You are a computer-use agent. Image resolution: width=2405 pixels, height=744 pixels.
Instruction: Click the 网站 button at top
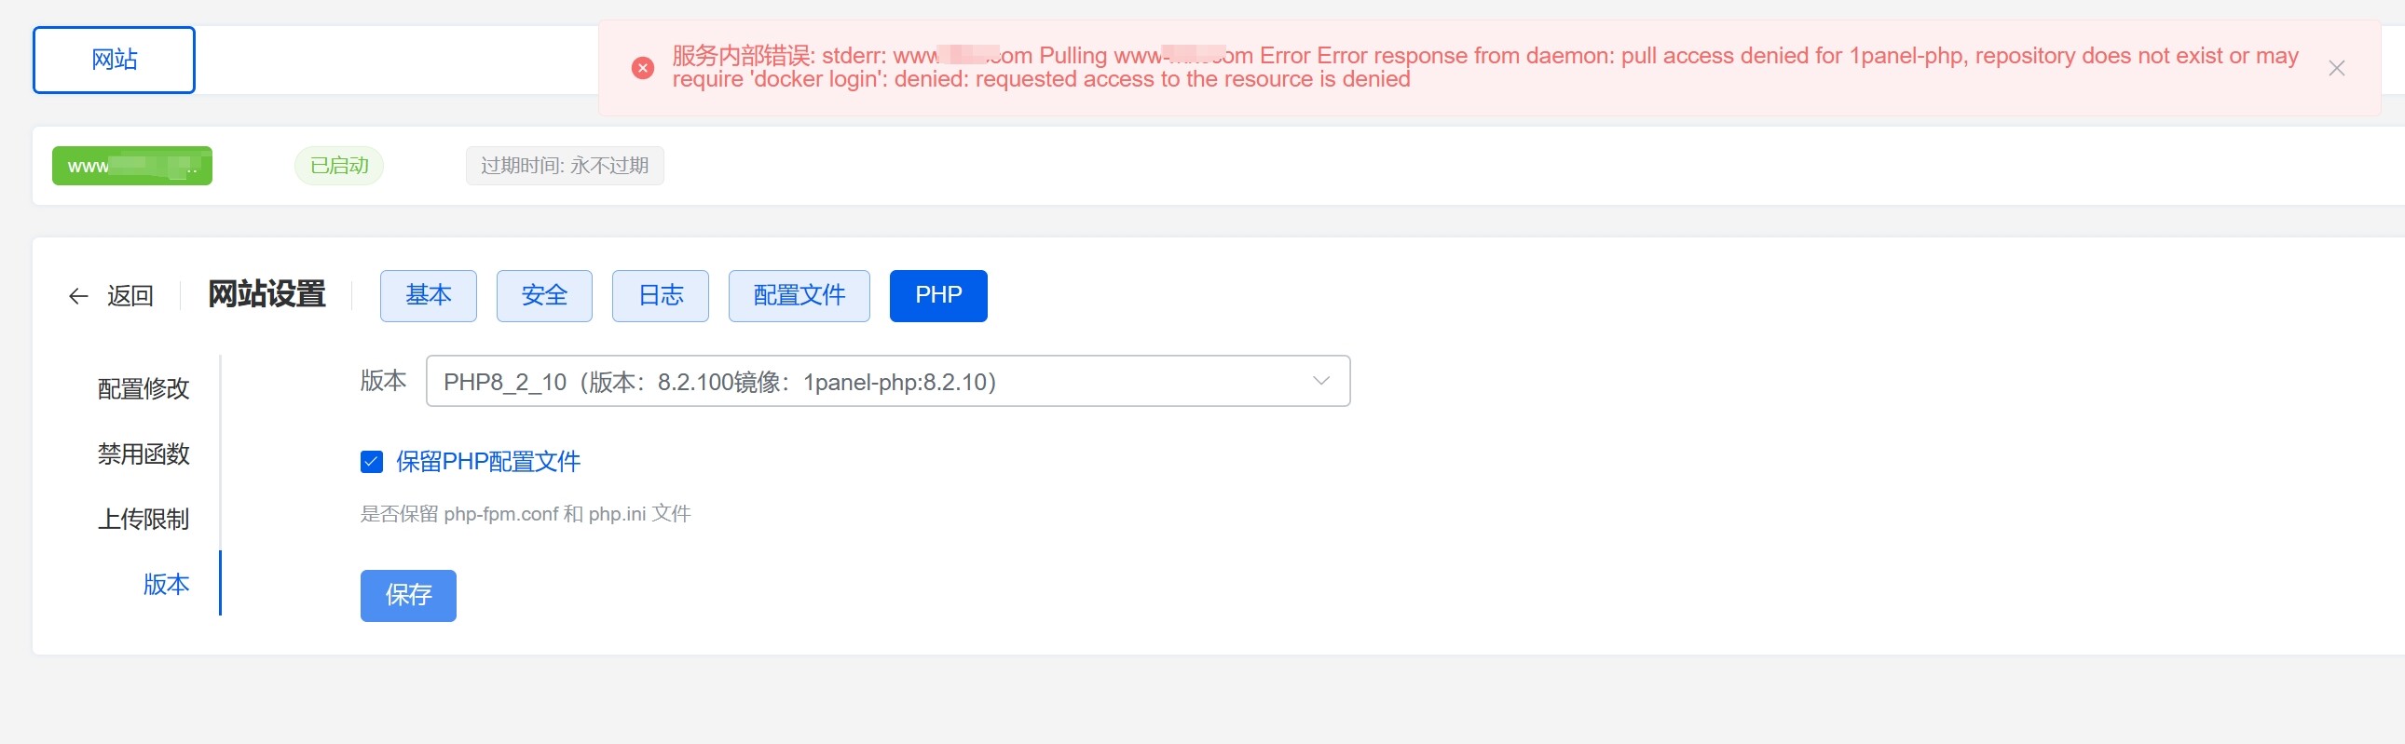[114, 60]
